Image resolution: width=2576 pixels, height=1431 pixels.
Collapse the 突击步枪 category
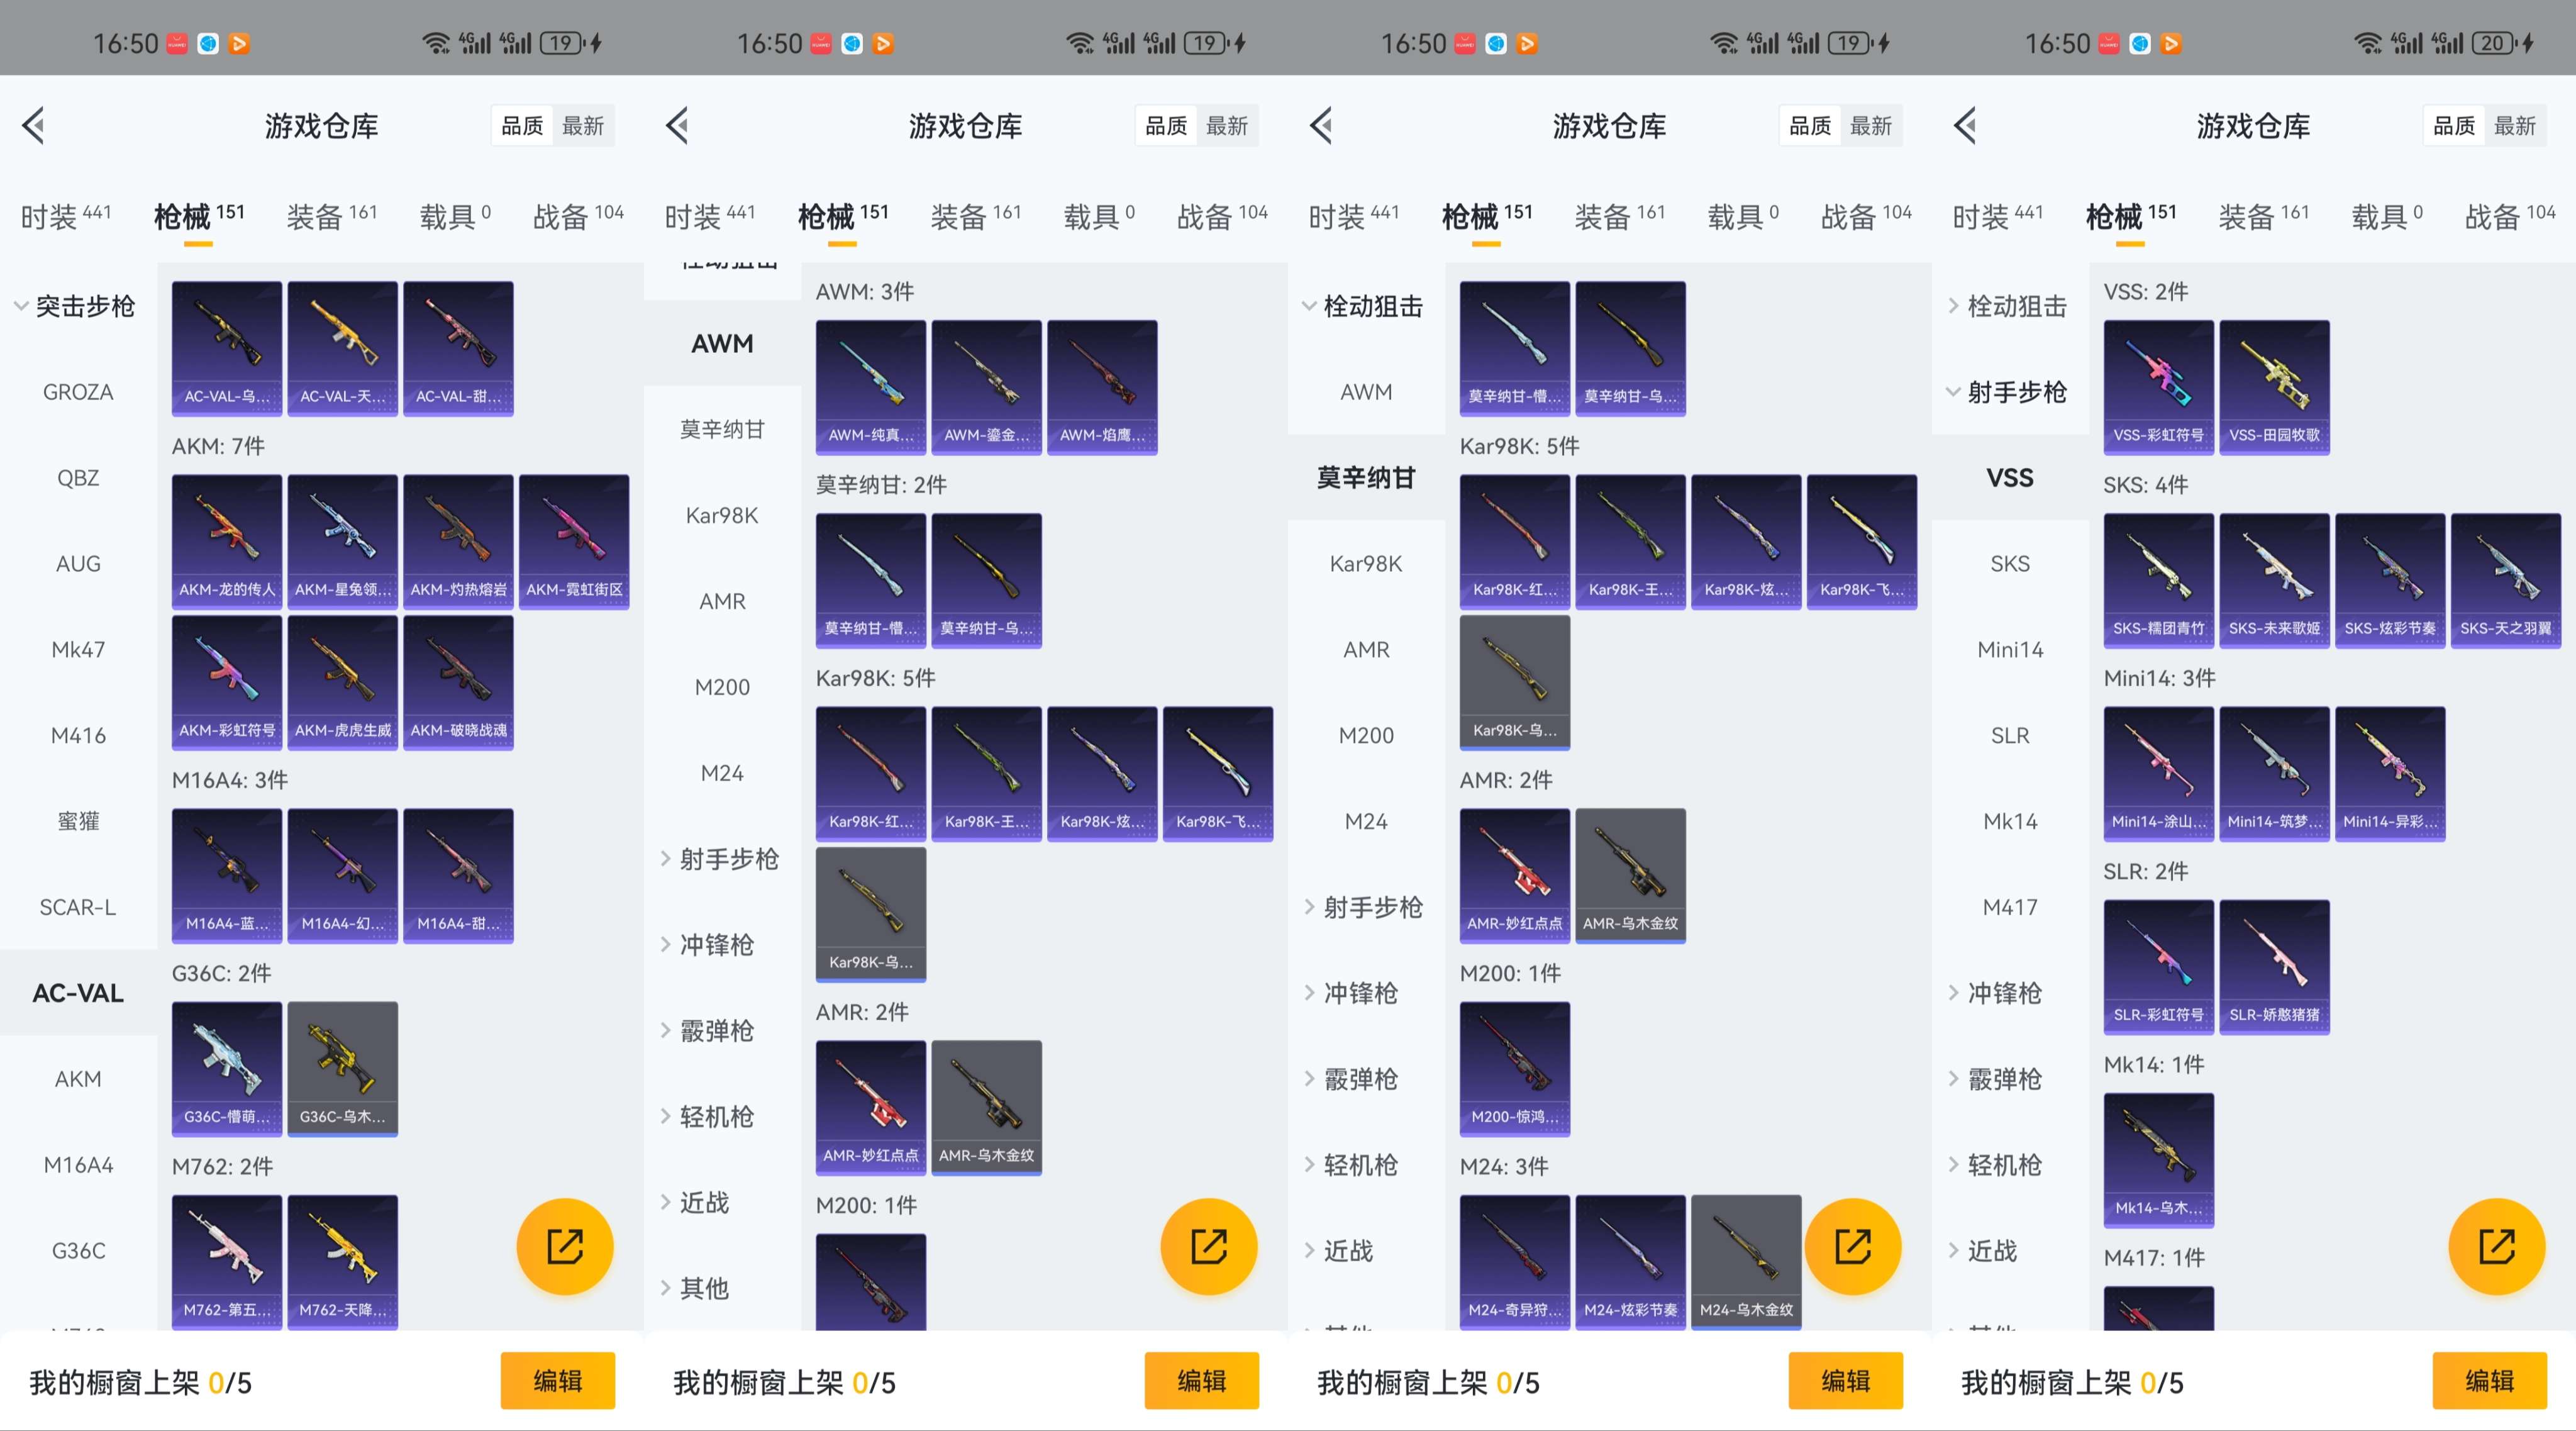(x=76, y=306)
